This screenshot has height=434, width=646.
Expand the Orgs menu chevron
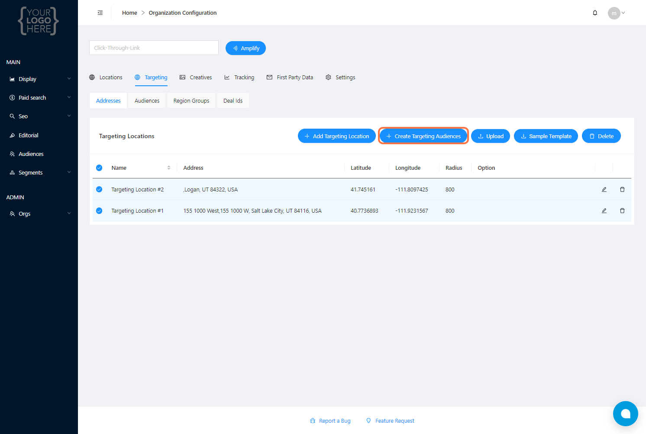[69, 214]
